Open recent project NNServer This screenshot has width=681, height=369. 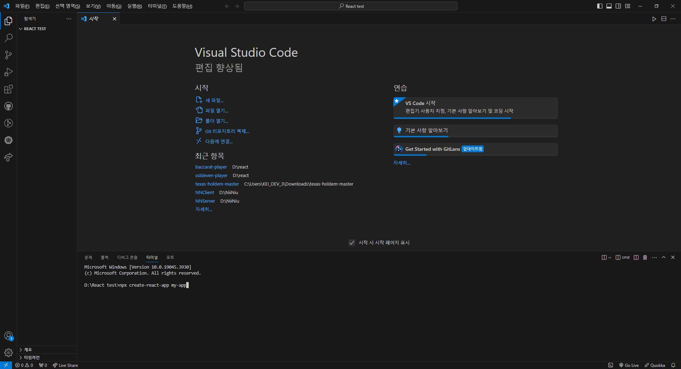(x=205, y=201)
